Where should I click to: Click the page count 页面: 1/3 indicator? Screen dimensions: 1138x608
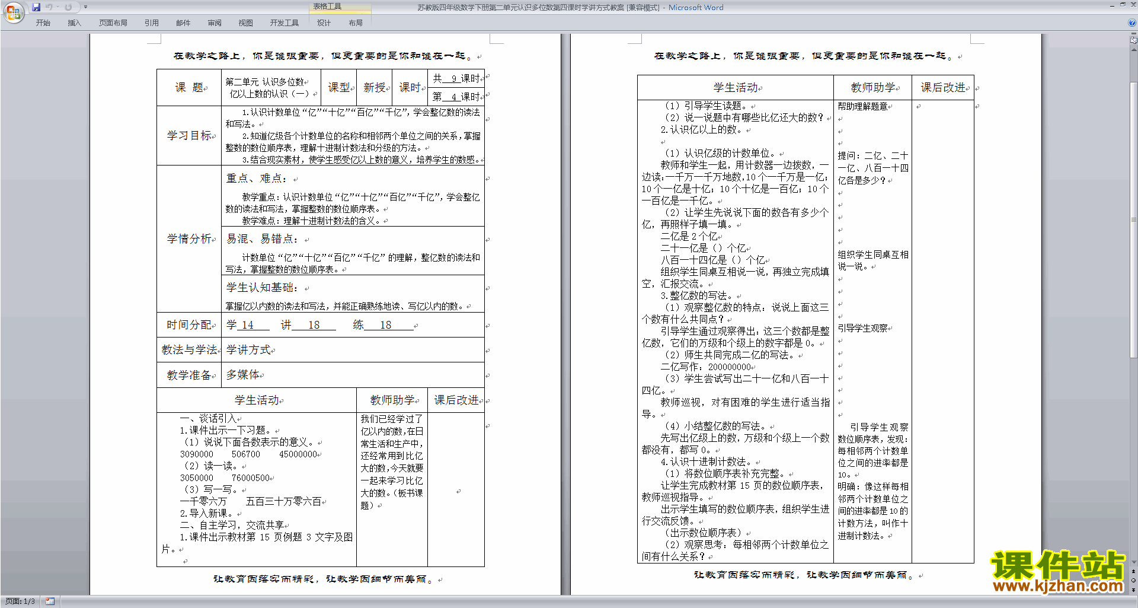[20, 601]
